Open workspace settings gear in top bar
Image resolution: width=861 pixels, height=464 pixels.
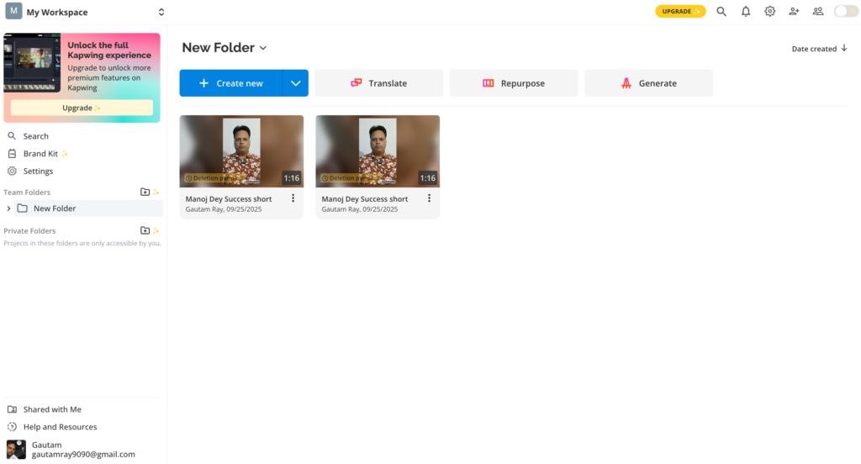[770, 12]
